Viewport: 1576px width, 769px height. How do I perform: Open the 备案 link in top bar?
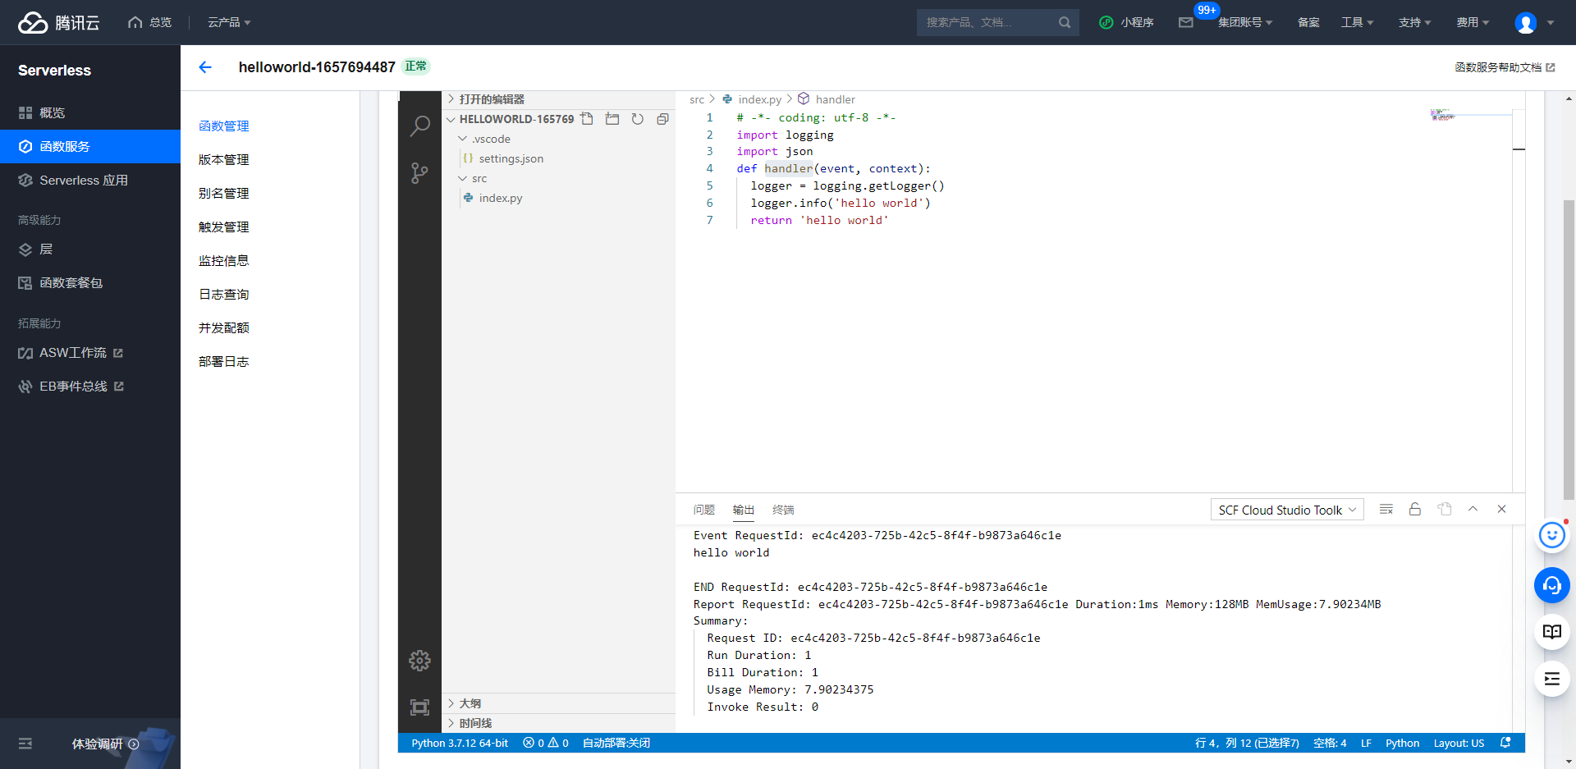1308,22
